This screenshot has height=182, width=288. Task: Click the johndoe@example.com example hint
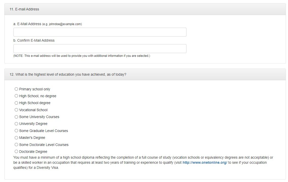pos(62,24)
